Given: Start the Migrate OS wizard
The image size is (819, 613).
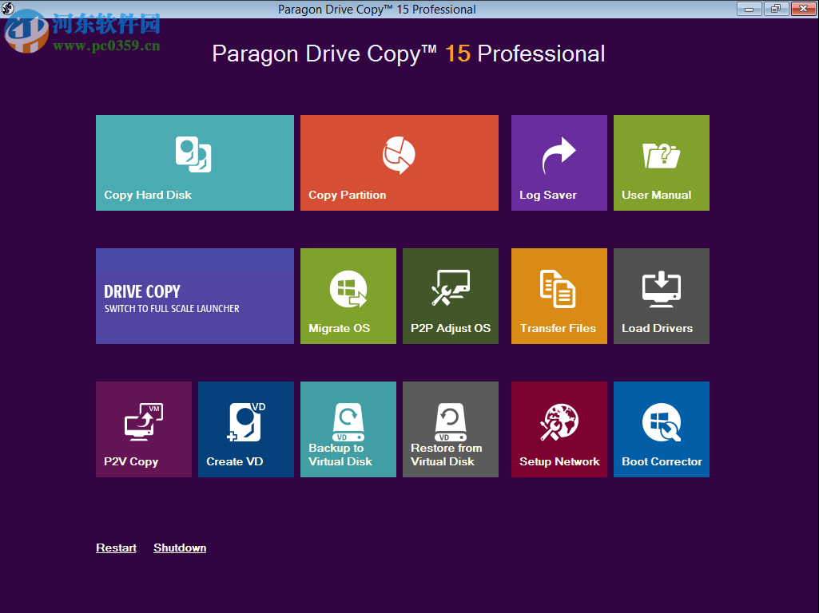Looking at the screenshot, I should tap(348, 296).
